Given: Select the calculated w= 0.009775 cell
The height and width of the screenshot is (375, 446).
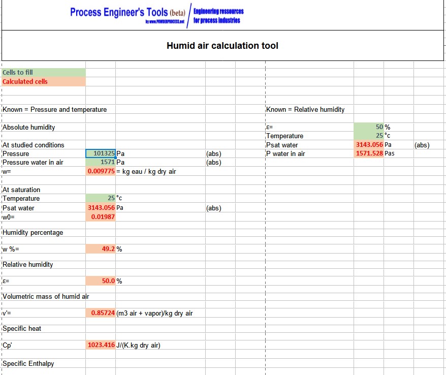Looking at the screenshot, I should (102, 171).
